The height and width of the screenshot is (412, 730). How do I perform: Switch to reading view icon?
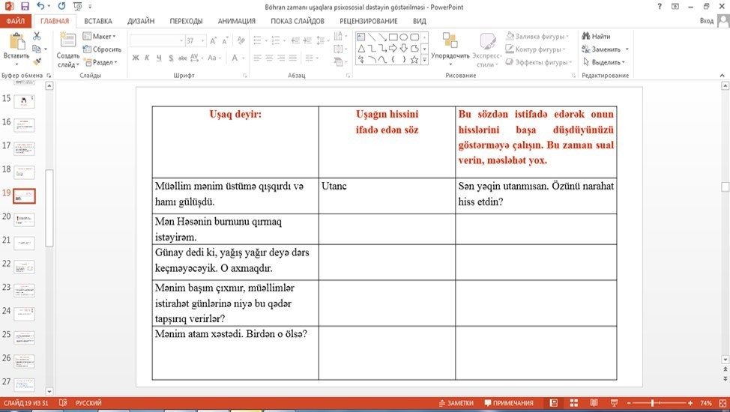pyautogui.click(x=594, y=403)
